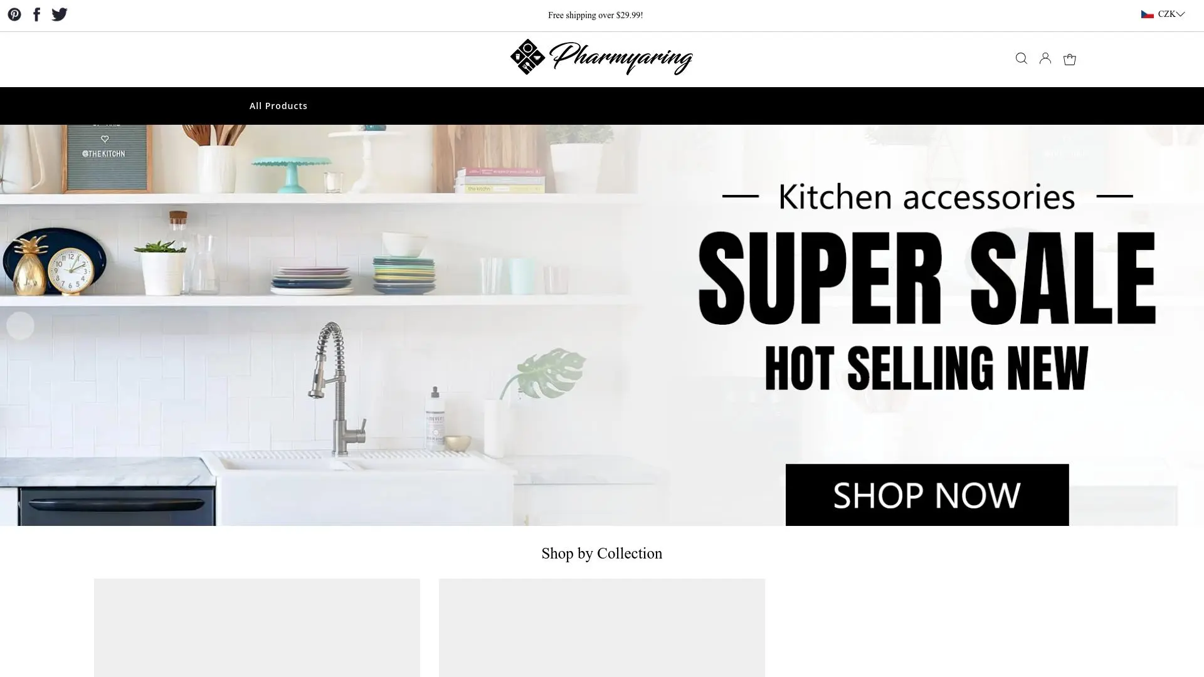This screenshot has width=1204, height=677.
Task: Open the first collection placeholder tile
Action: click(x=257, y=627)
